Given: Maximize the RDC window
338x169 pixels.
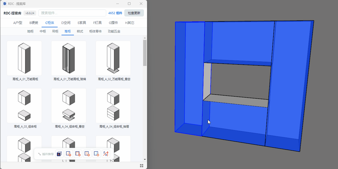Looking at the screenshot, I should coord(129,4).
